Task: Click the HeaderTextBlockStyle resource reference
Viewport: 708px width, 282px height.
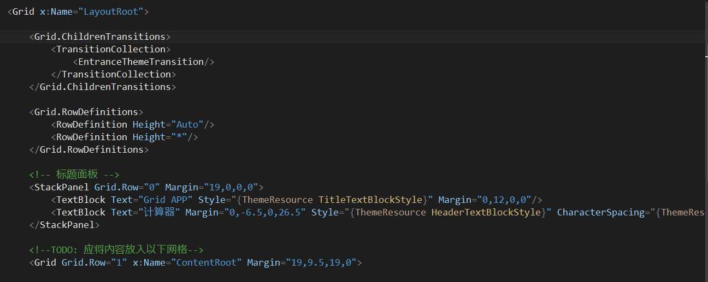Action: tap(485, 212)
